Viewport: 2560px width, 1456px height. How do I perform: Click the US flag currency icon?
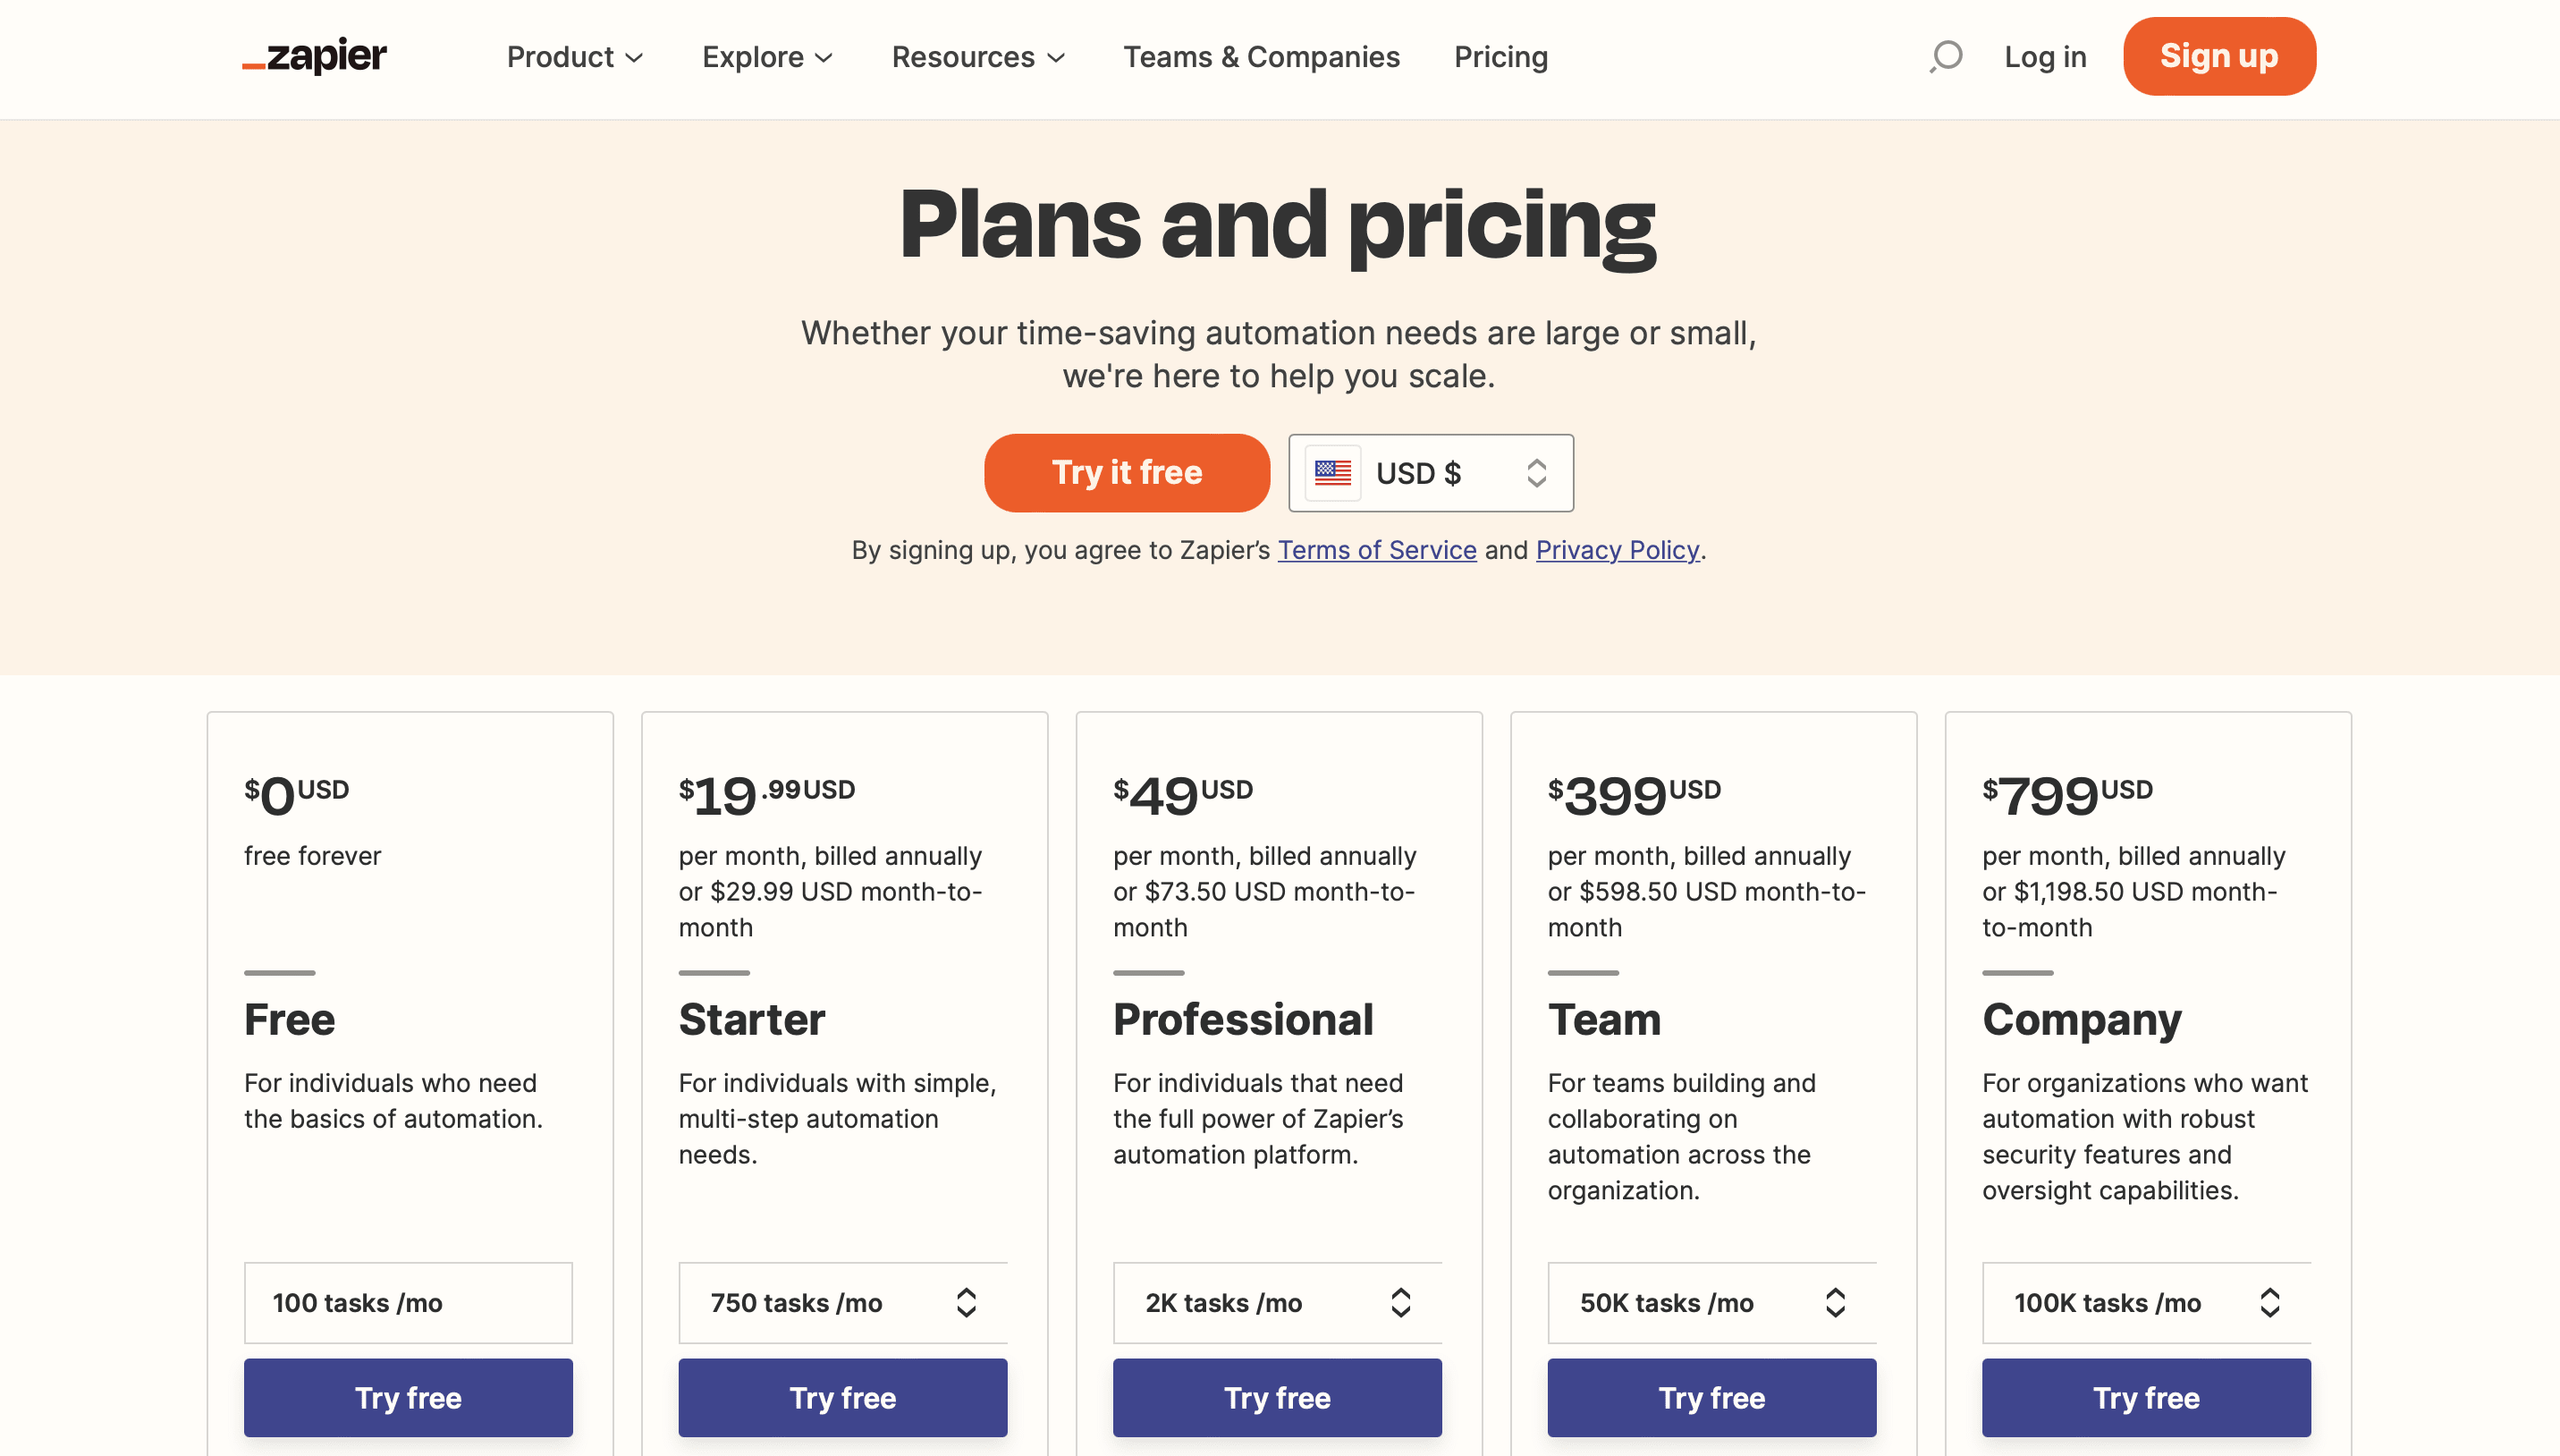pos(1331,471)
